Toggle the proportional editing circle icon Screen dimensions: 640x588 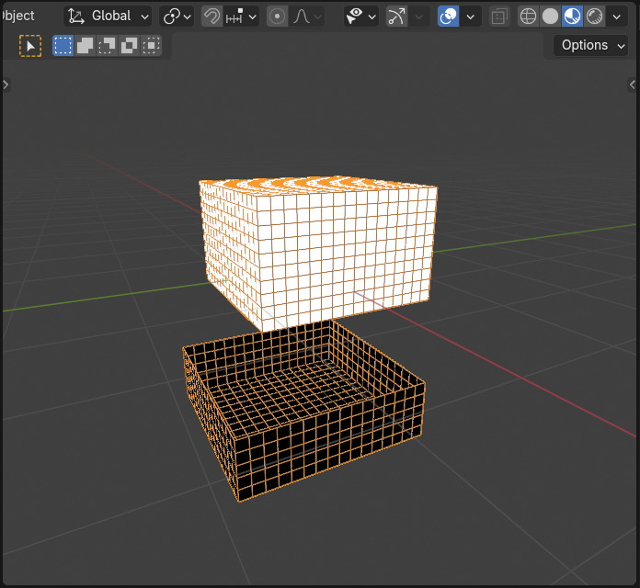[x=277, y=17]
